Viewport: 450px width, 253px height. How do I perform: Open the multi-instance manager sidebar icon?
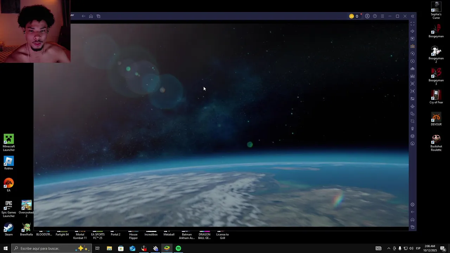tap(412, 69)
